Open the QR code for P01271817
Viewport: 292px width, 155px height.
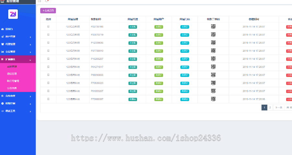tap(213, 67)
